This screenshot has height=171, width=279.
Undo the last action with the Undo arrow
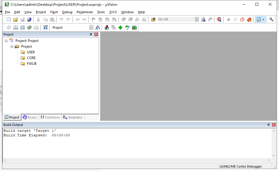(x=61, y=20)
